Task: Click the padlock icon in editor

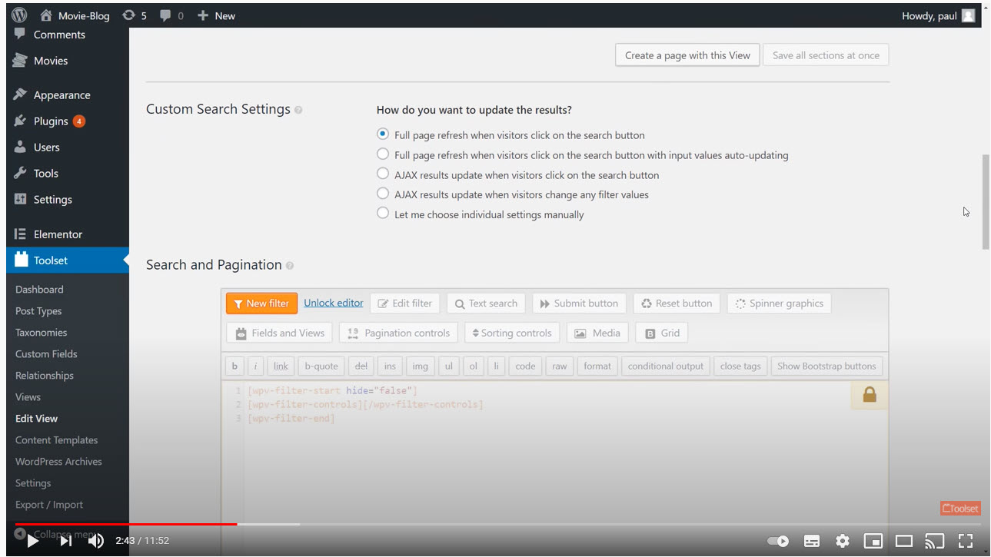Action: (x=870, y=395)
